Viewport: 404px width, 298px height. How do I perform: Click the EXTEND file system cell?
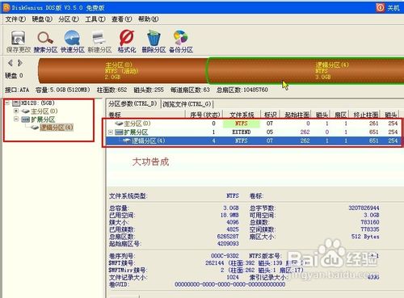(242, 132)
